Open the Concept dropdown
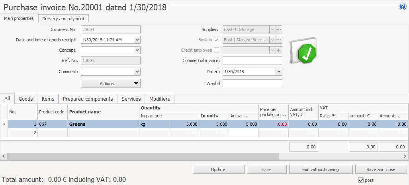Screen dimensions: 409x185 click(137, 50)
